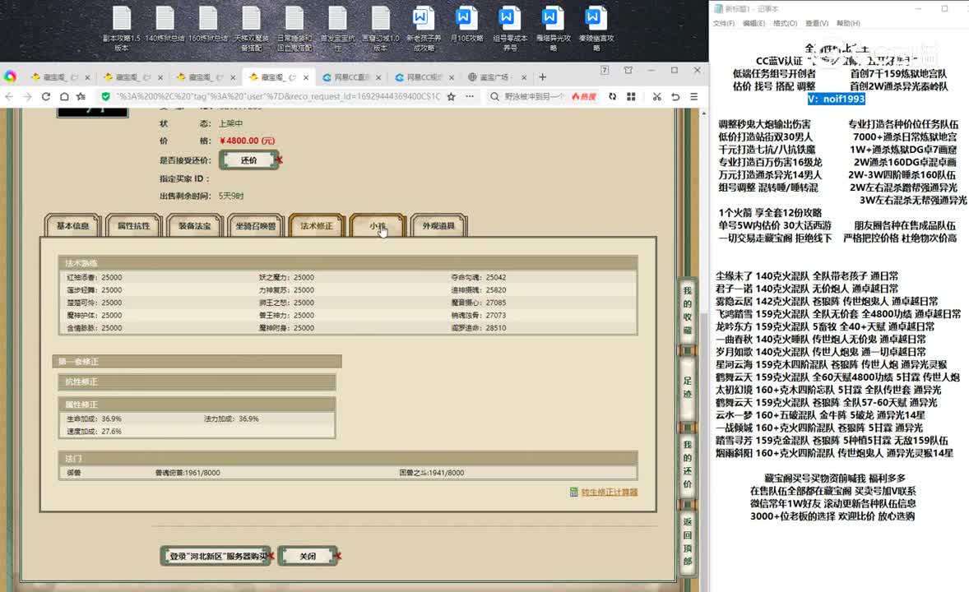This screenshot has width=969, height=592.
Task: Click 登录"河北新区"服务器购买 button
Action: point(216,556)
